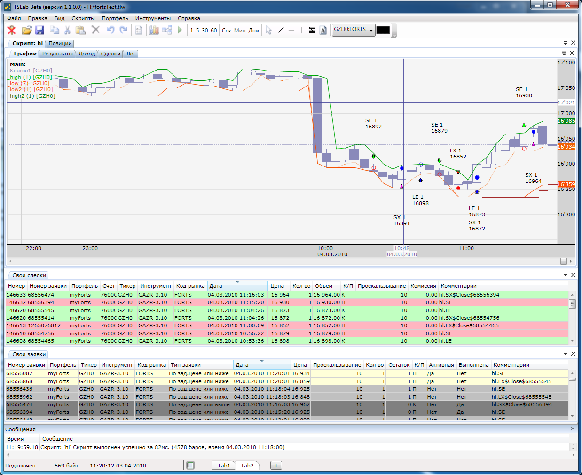Image resolution: width=582 pixels, height=475 pixels.
Task: Select the mouse pointer cursor tool
Action: pos(268,30)
